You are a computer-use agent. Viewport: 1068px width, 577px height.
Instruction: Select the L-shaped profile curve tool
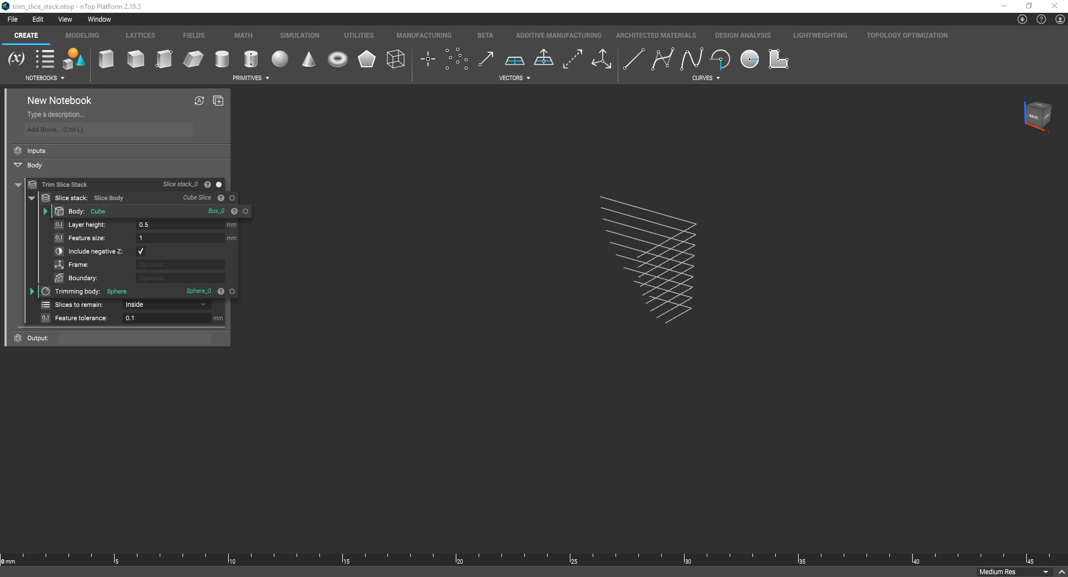point(779,59)
